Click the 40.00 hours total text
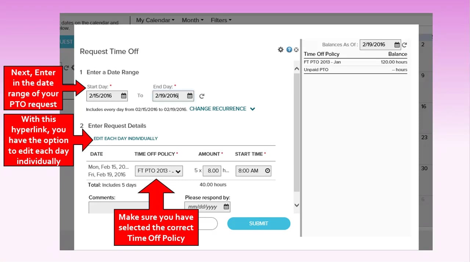 coord(213,185)
